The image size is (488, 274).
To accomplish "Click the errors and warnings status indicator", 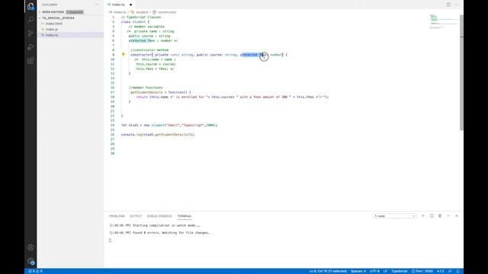I will pyautogui.click(x=36, y=271).
